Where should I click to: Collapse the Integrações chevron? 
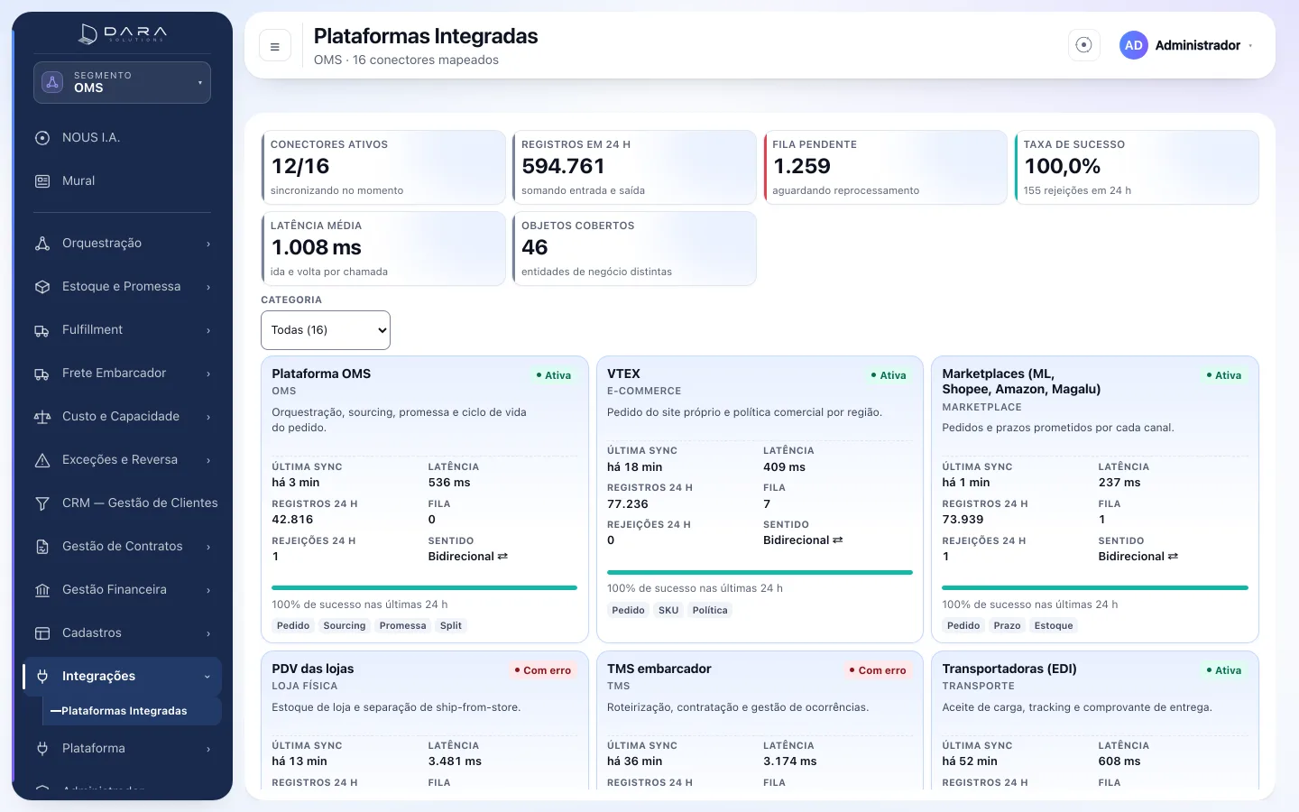pyautogui.click(x=207, y=677)
